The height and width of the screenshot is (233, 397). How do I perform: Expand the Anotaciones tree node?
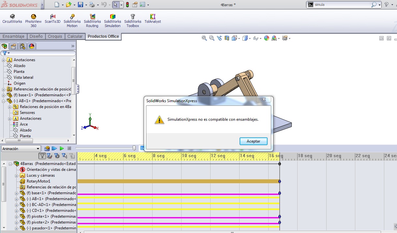[x=4, y=60]
